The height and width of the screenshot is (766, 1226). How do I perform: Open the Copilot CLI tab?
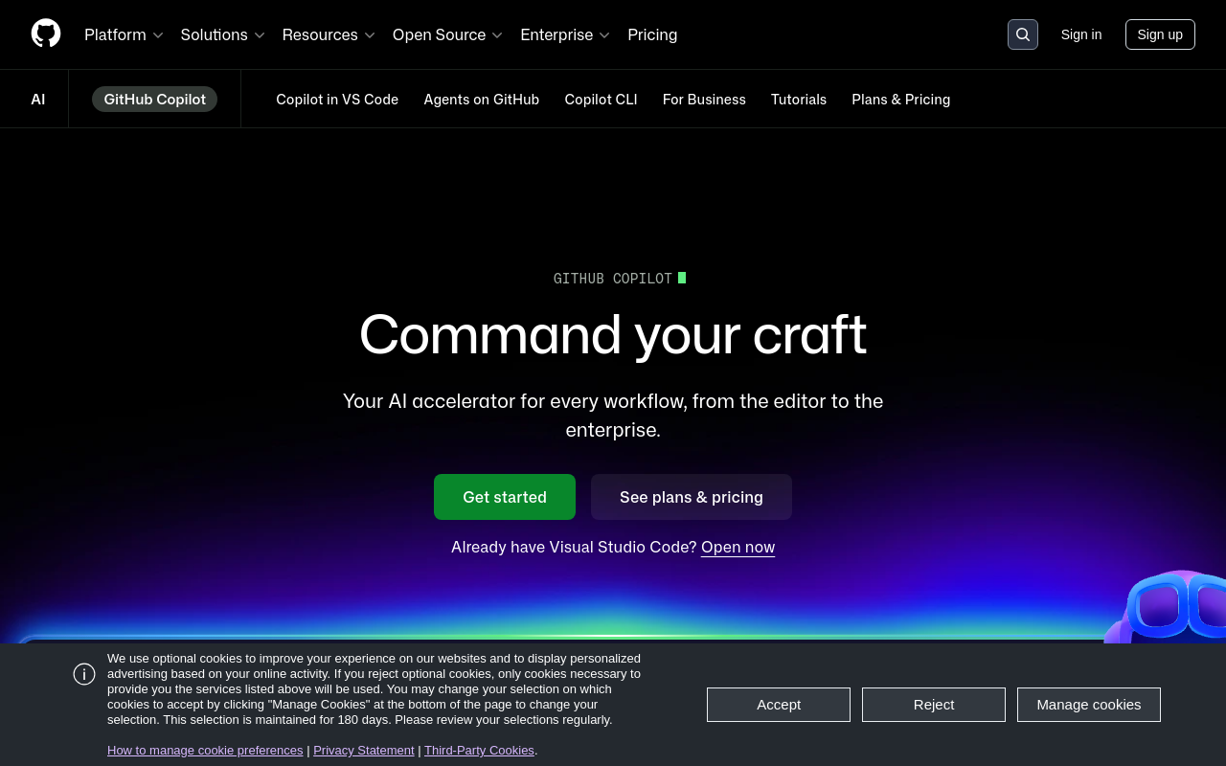pyautogui.click(x=601, y=99)
